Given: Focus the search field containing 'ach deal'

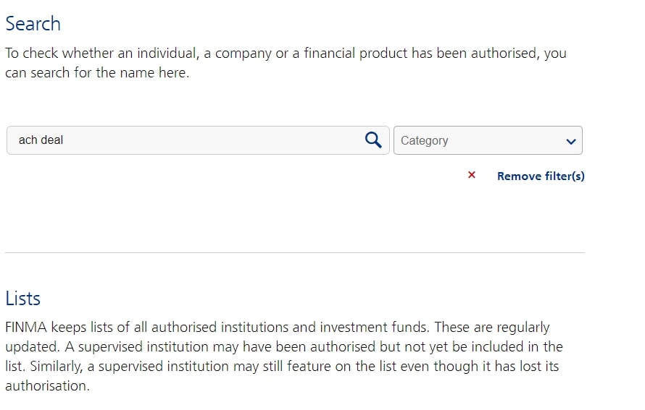Looking at the screenshot, I should (x=198, y=140).
